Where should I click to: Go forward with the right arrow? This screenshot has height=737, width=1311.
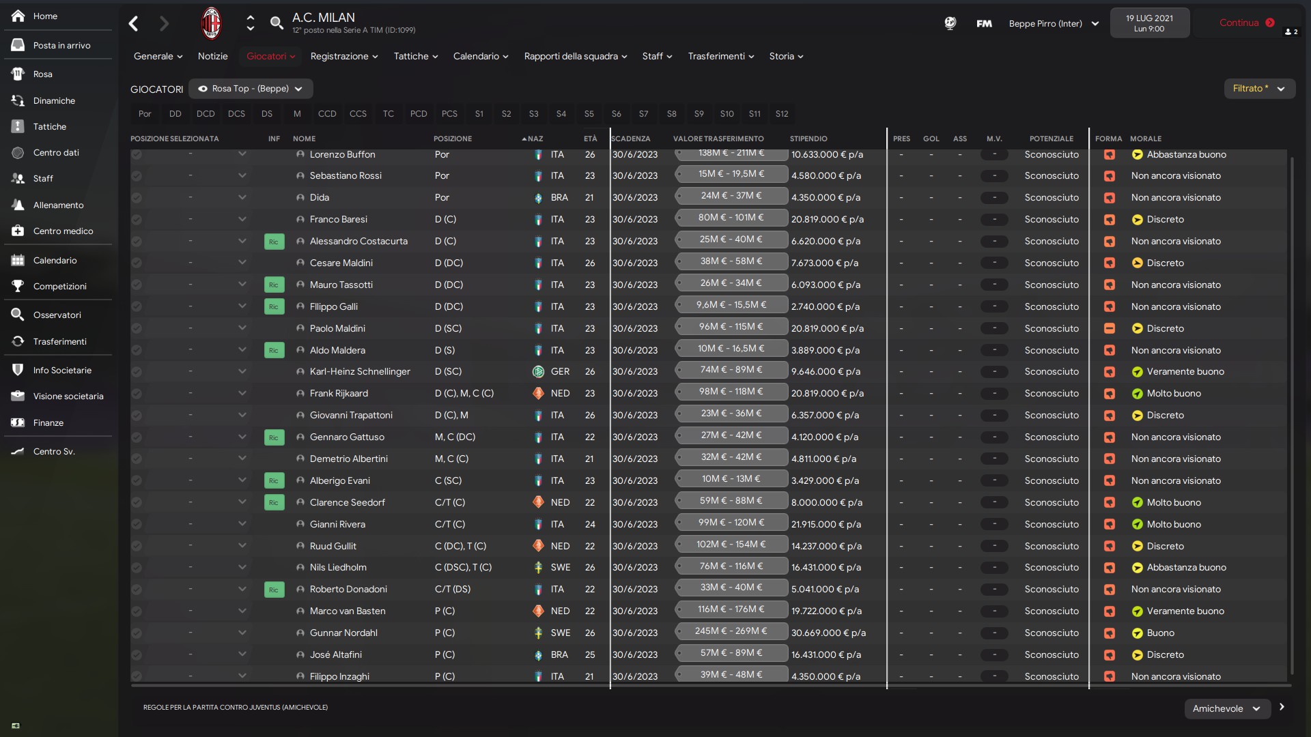[x=164, y=24]
